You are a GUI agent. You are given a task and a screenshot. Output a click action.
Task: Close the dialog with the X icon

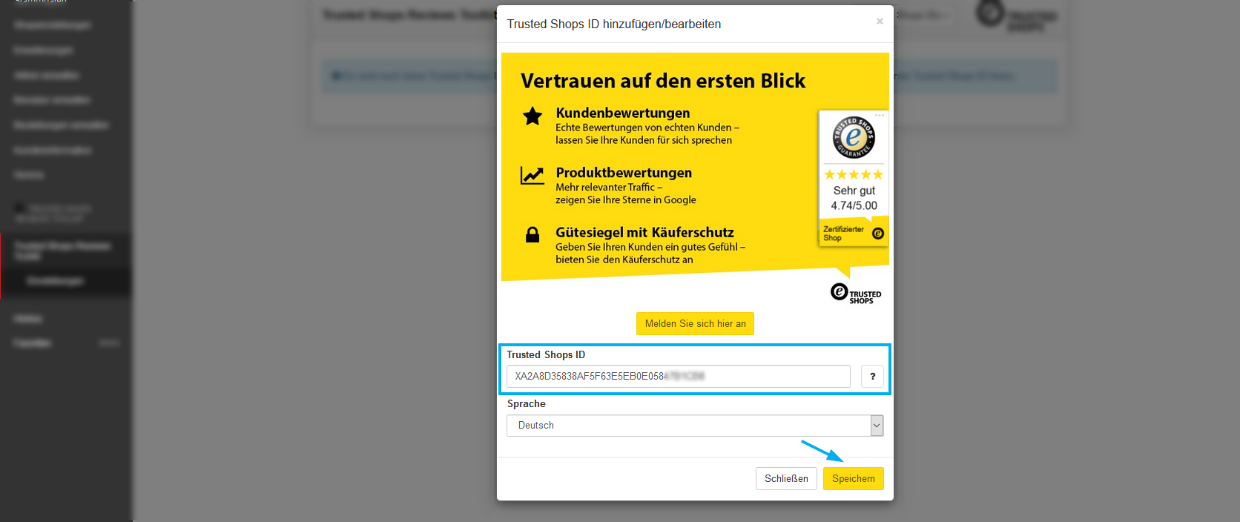pos(880,22)
